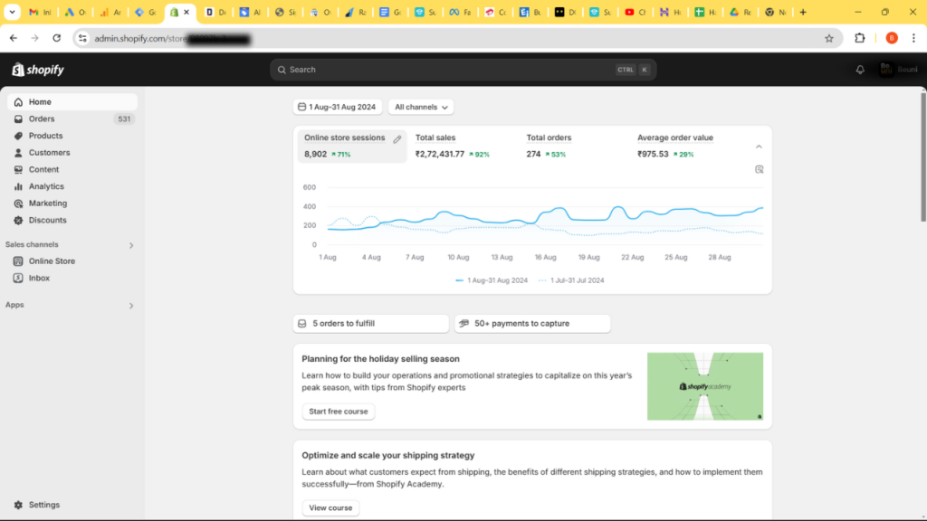Image resolution: width=927 pixels, height=521 pixels.
Task: Bookmark this page with the star icon
Action: coord(829,38)
